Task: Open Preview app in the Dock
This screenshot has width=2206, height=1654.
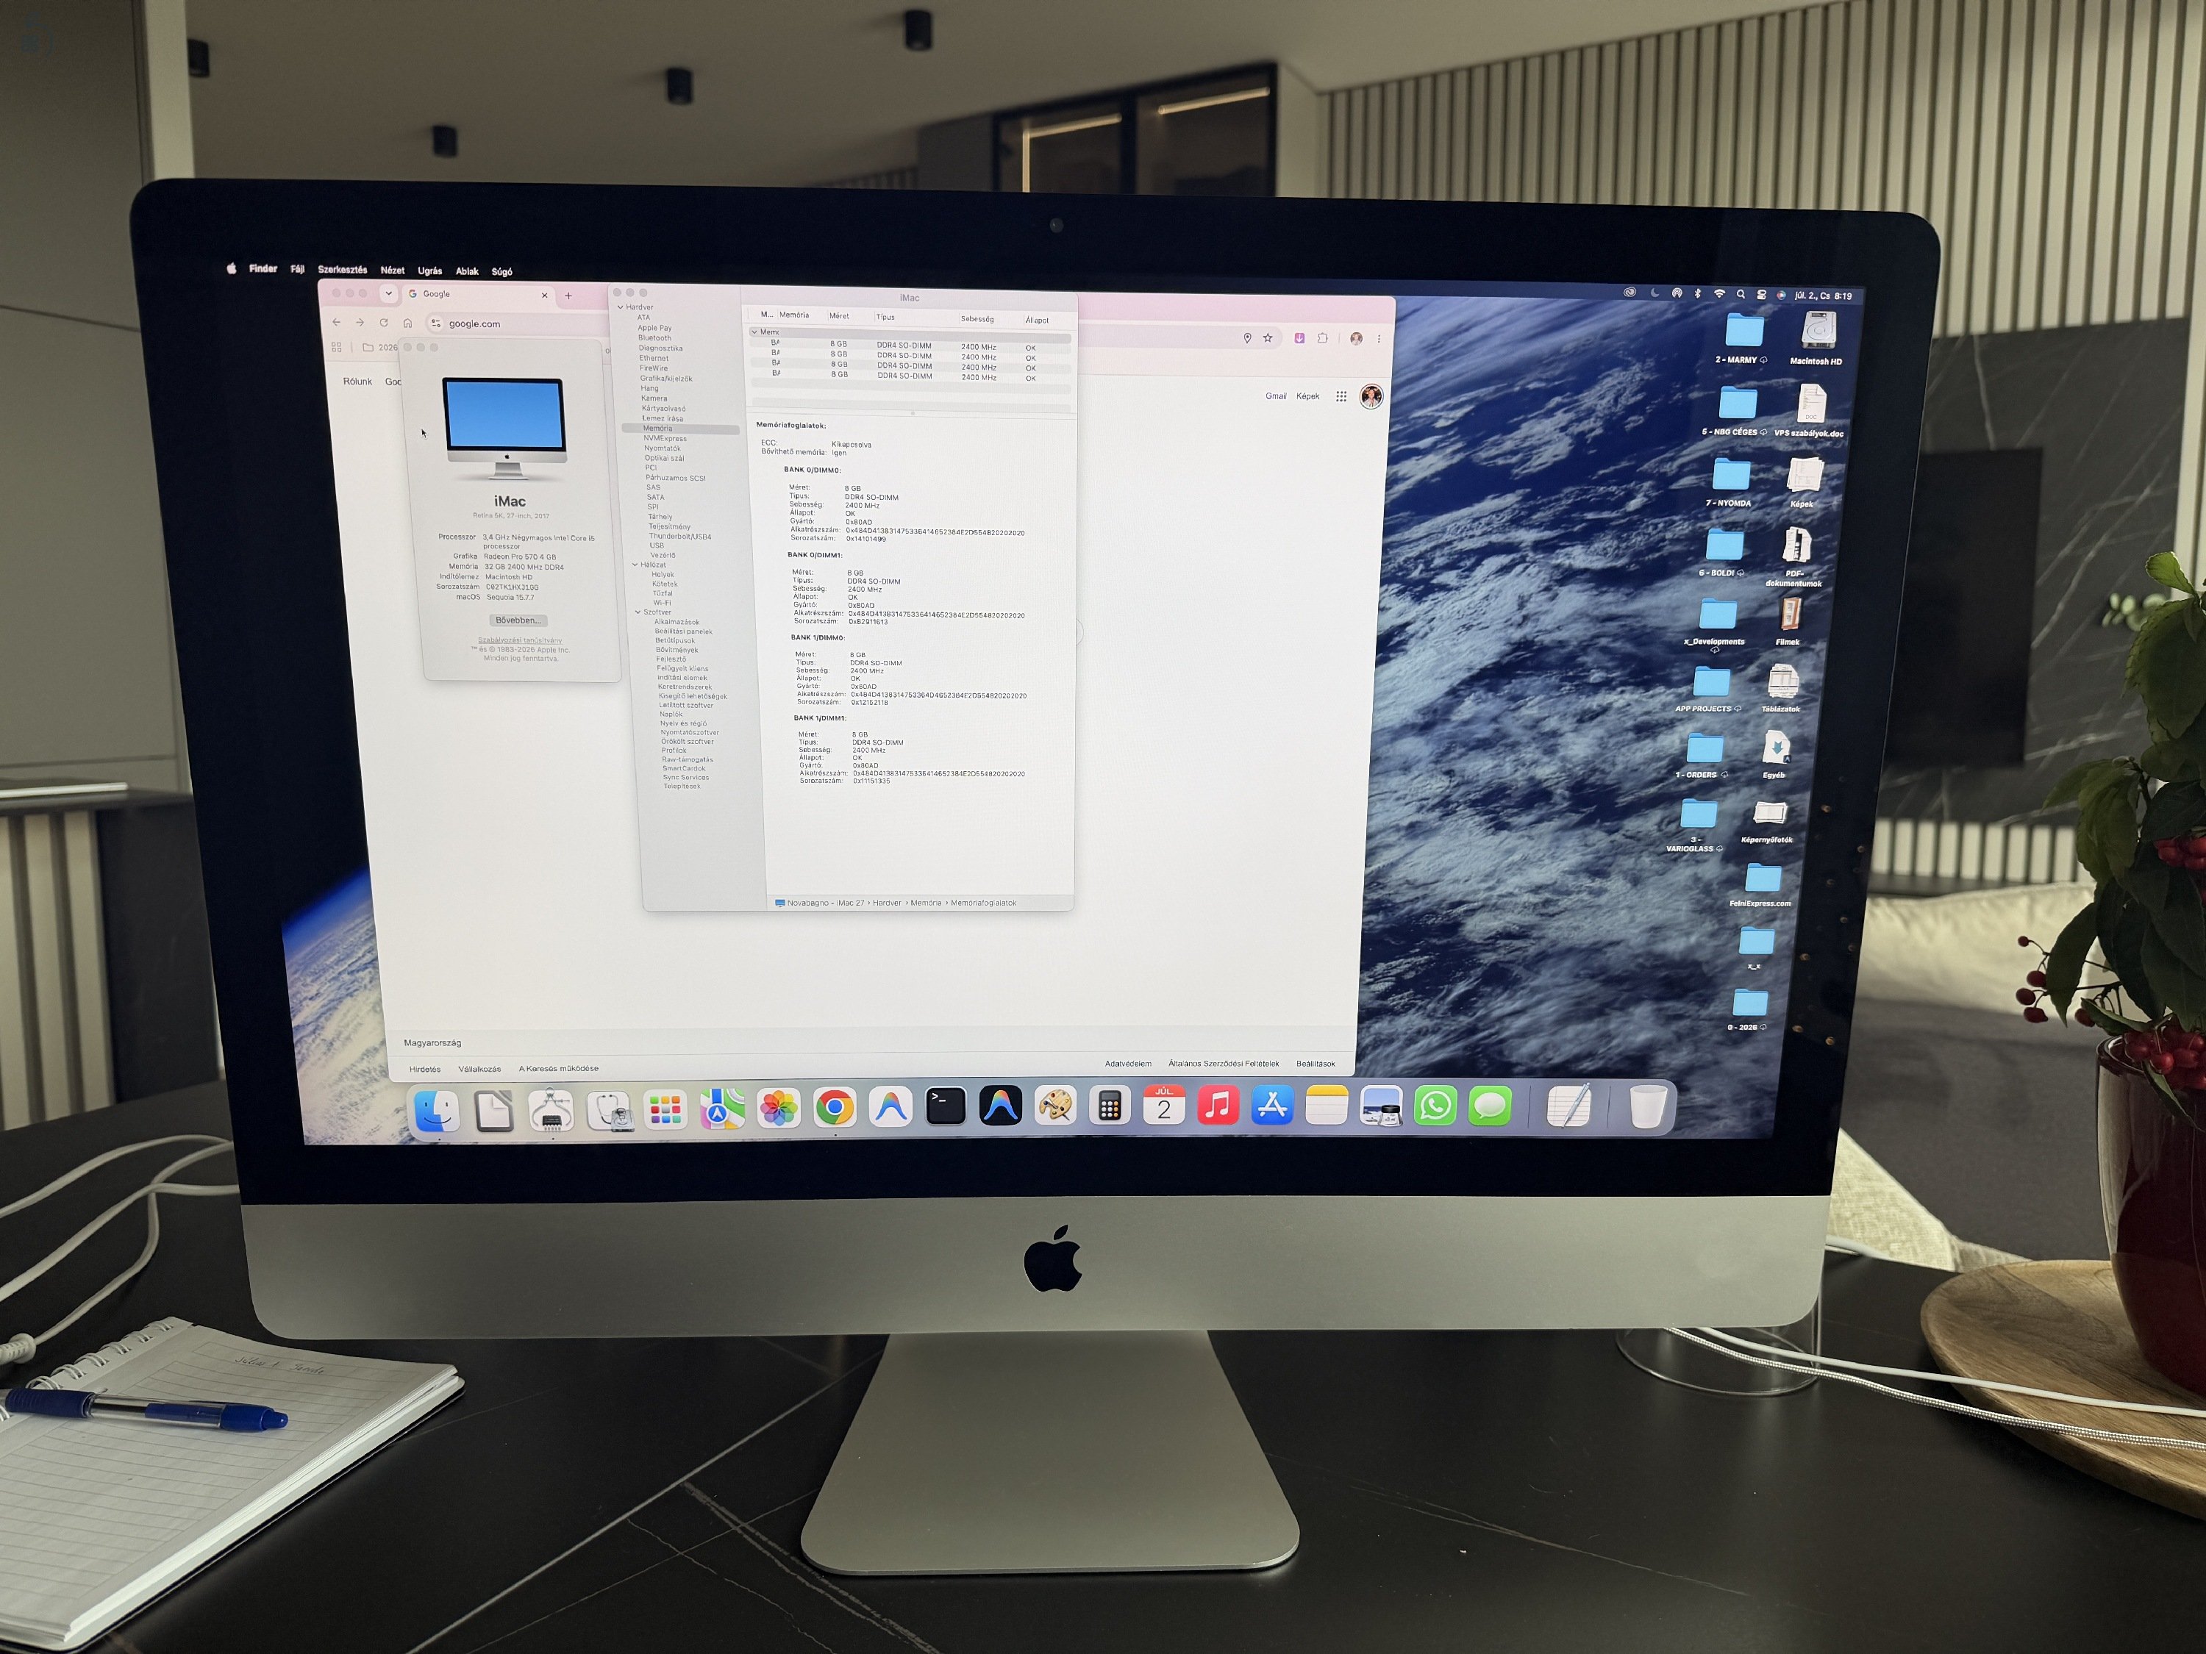Action: 1381,1106
